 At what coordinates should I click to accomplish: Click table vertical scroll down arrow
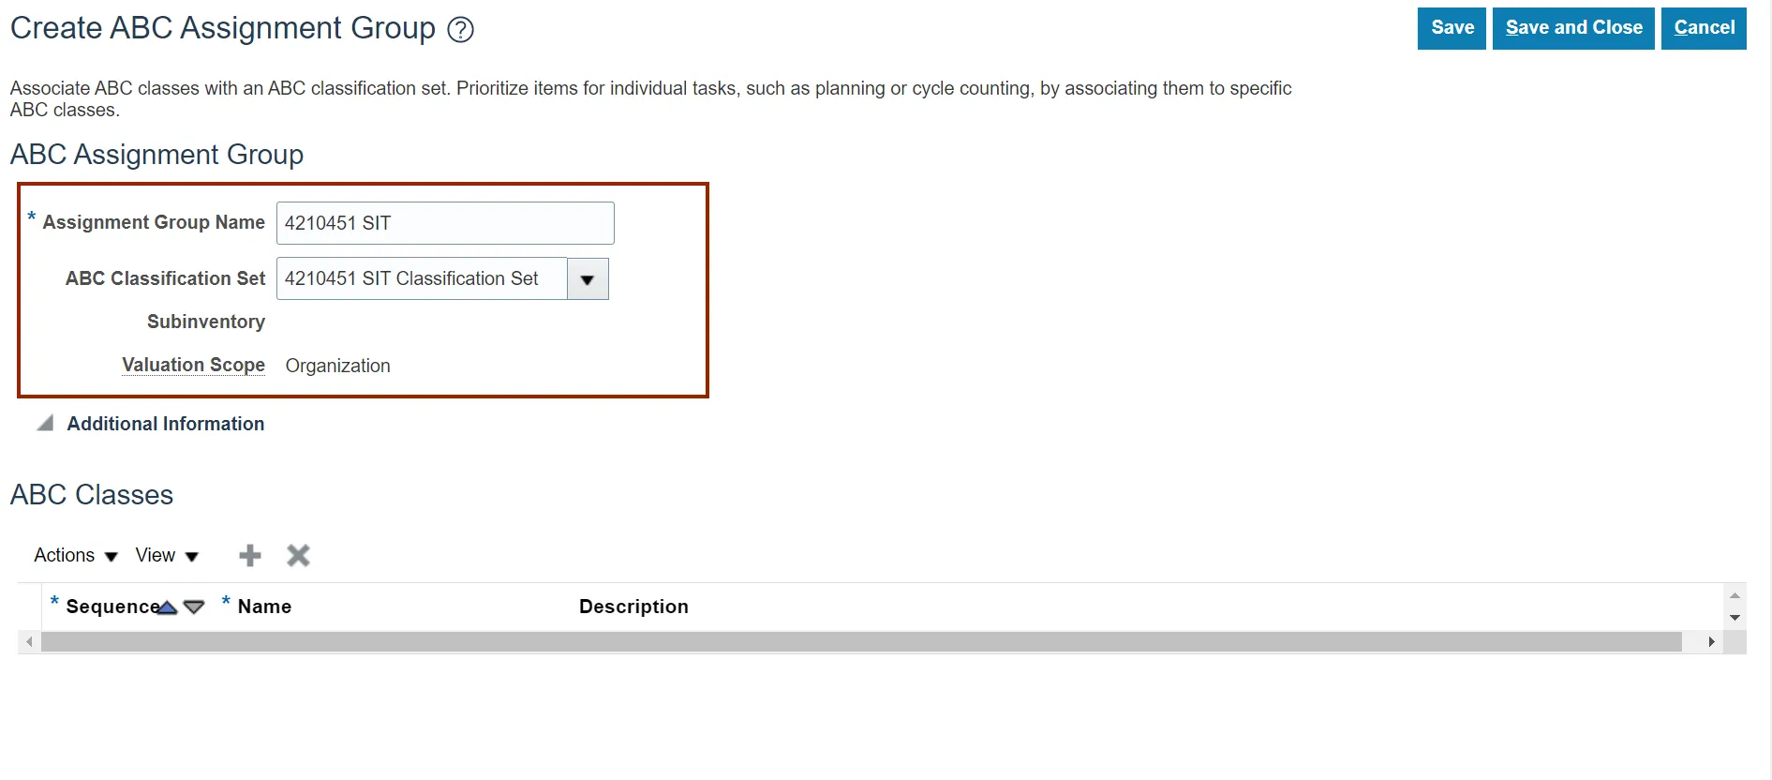click(x=1735, y=618)
